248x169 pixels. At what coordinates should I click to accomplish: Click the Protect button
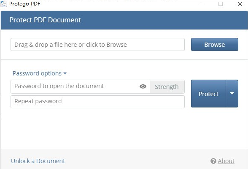[208, 94]
